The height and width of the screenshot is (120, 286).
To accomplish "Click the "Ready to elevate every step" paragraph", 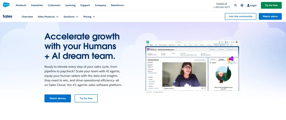I will (x=83, y=76).
